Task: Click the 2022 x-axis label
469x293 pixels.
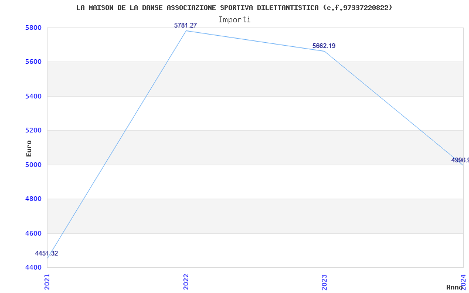Action: pos(186,282)
